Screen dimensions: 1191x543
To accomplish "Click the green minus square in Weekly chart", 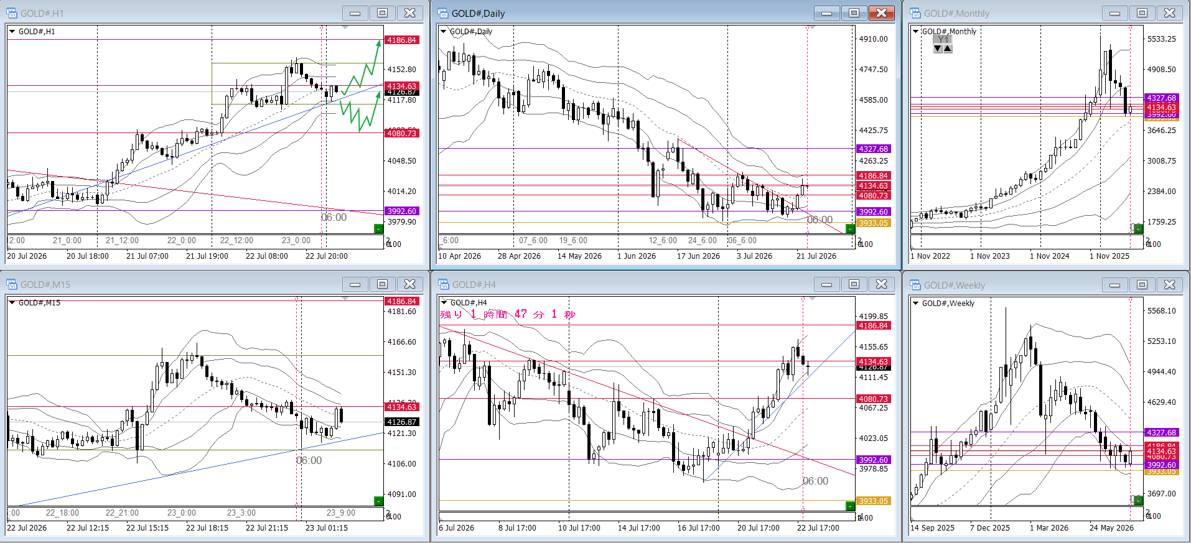I will (x=1138, y=499).
